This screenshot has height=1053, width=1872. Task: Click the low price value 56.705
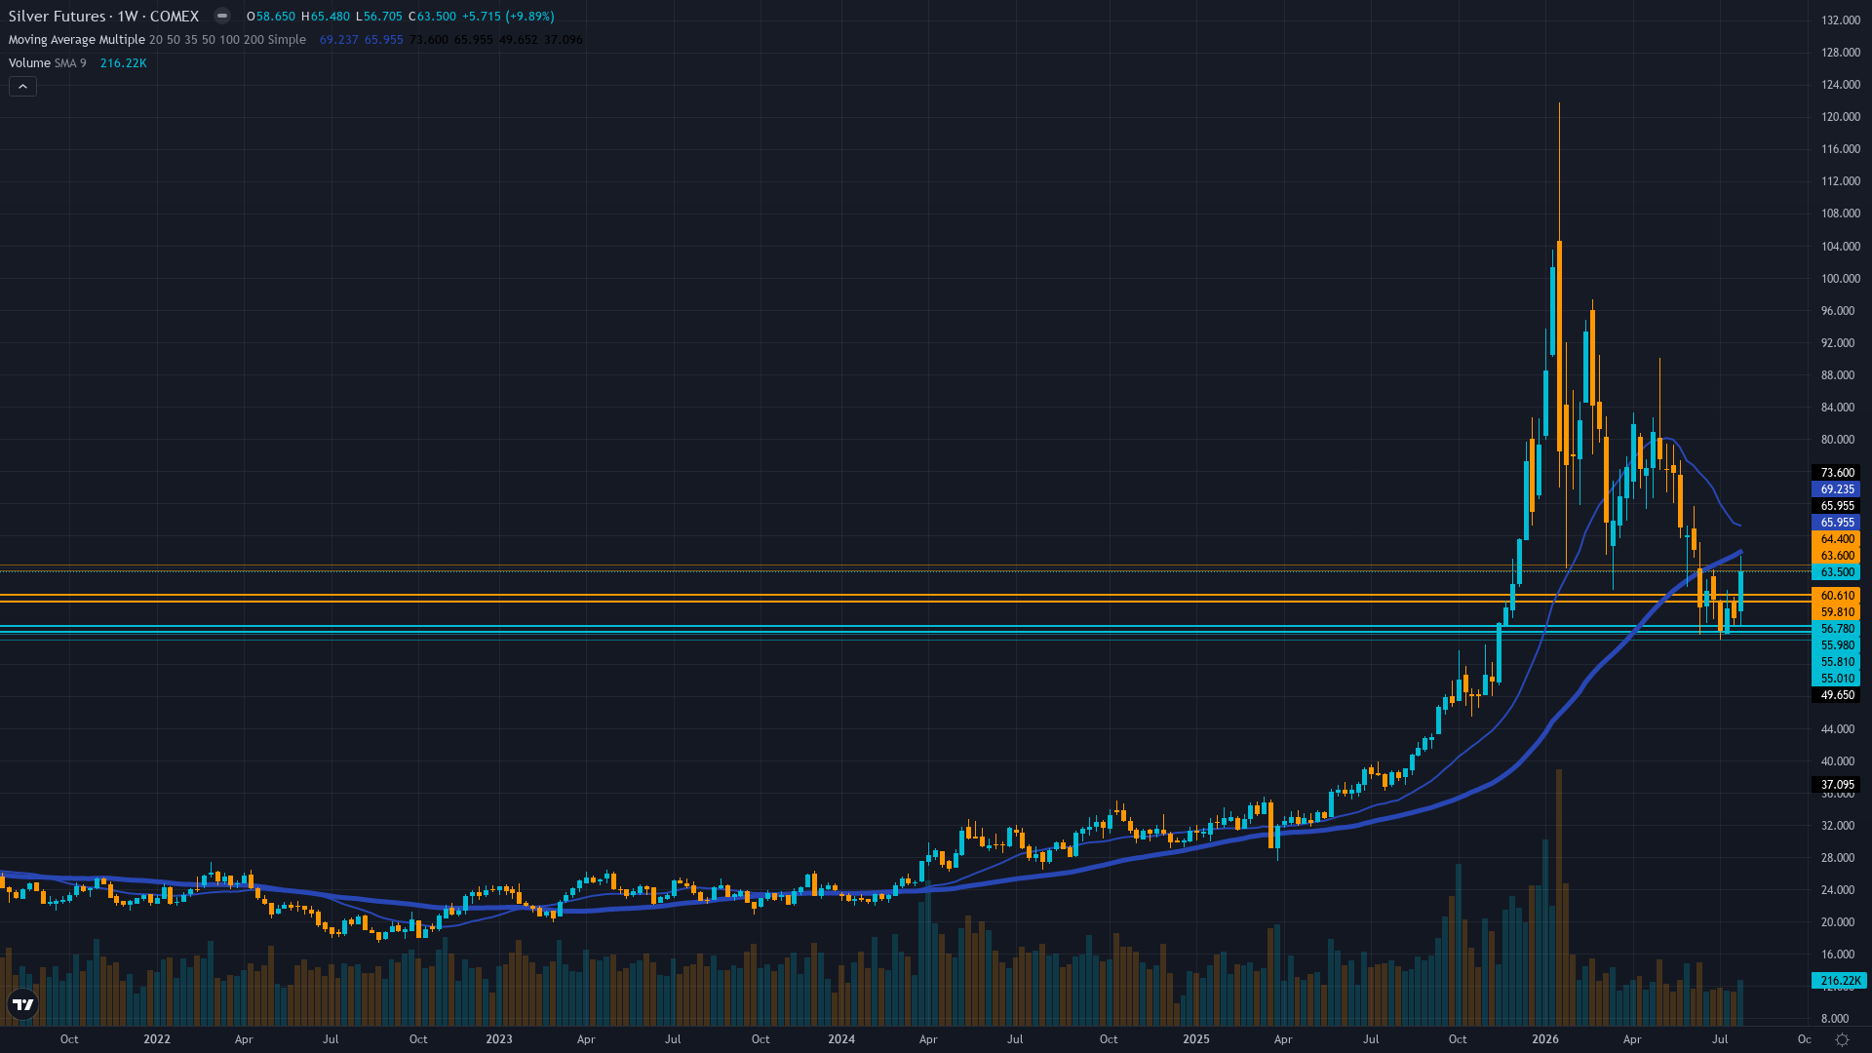coord(382,17)
